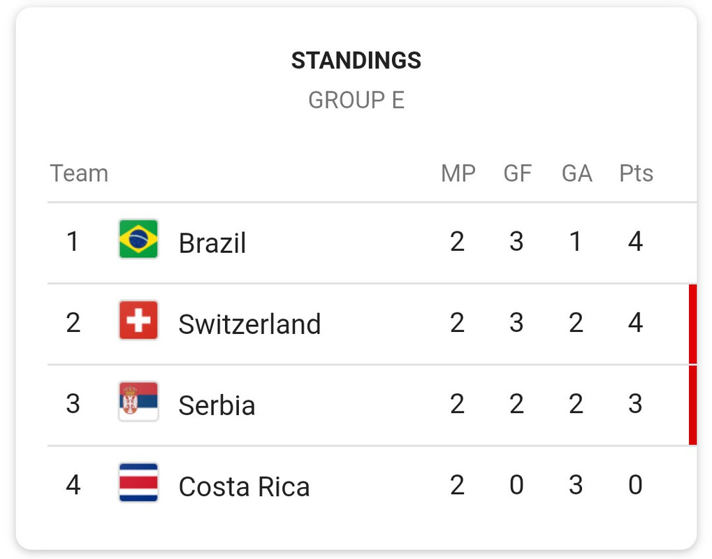The width and height of the screenshot is (712, 559).
Task: Click the MP column header
Action: (x=458, y=173)
